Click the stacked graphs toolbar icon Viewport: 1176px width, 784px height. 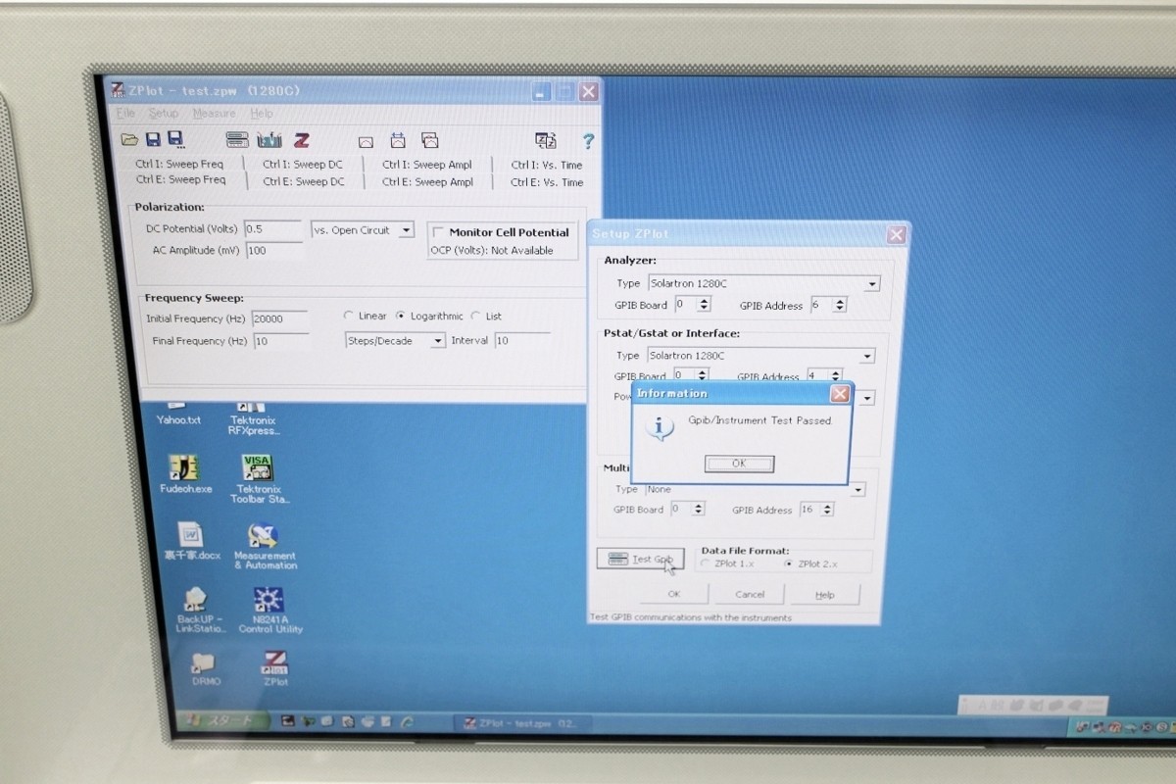429,141
